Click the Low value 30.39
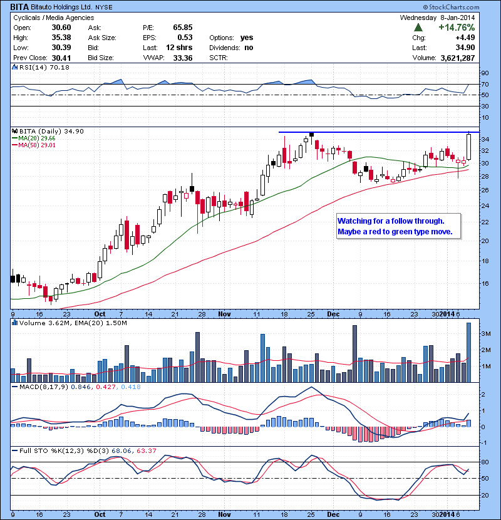The height and width of the screenshot is (520, 501). tap(61, 48)
